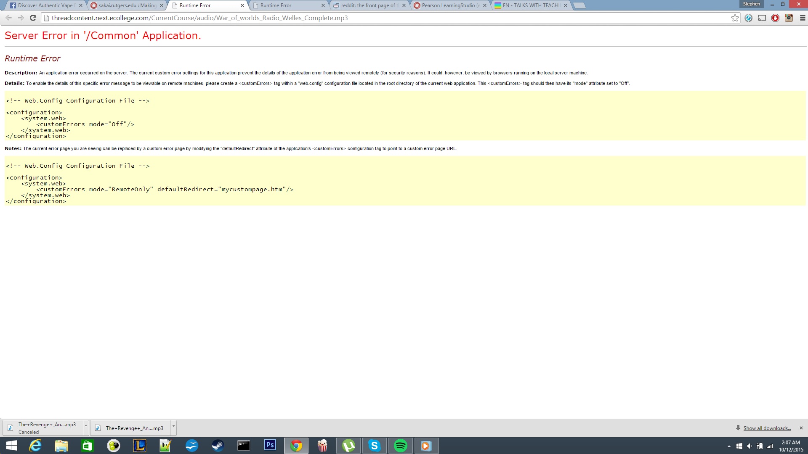This screenshot has width=808, height=454.
Task: Open a new tab
Action: pos(579,5)
